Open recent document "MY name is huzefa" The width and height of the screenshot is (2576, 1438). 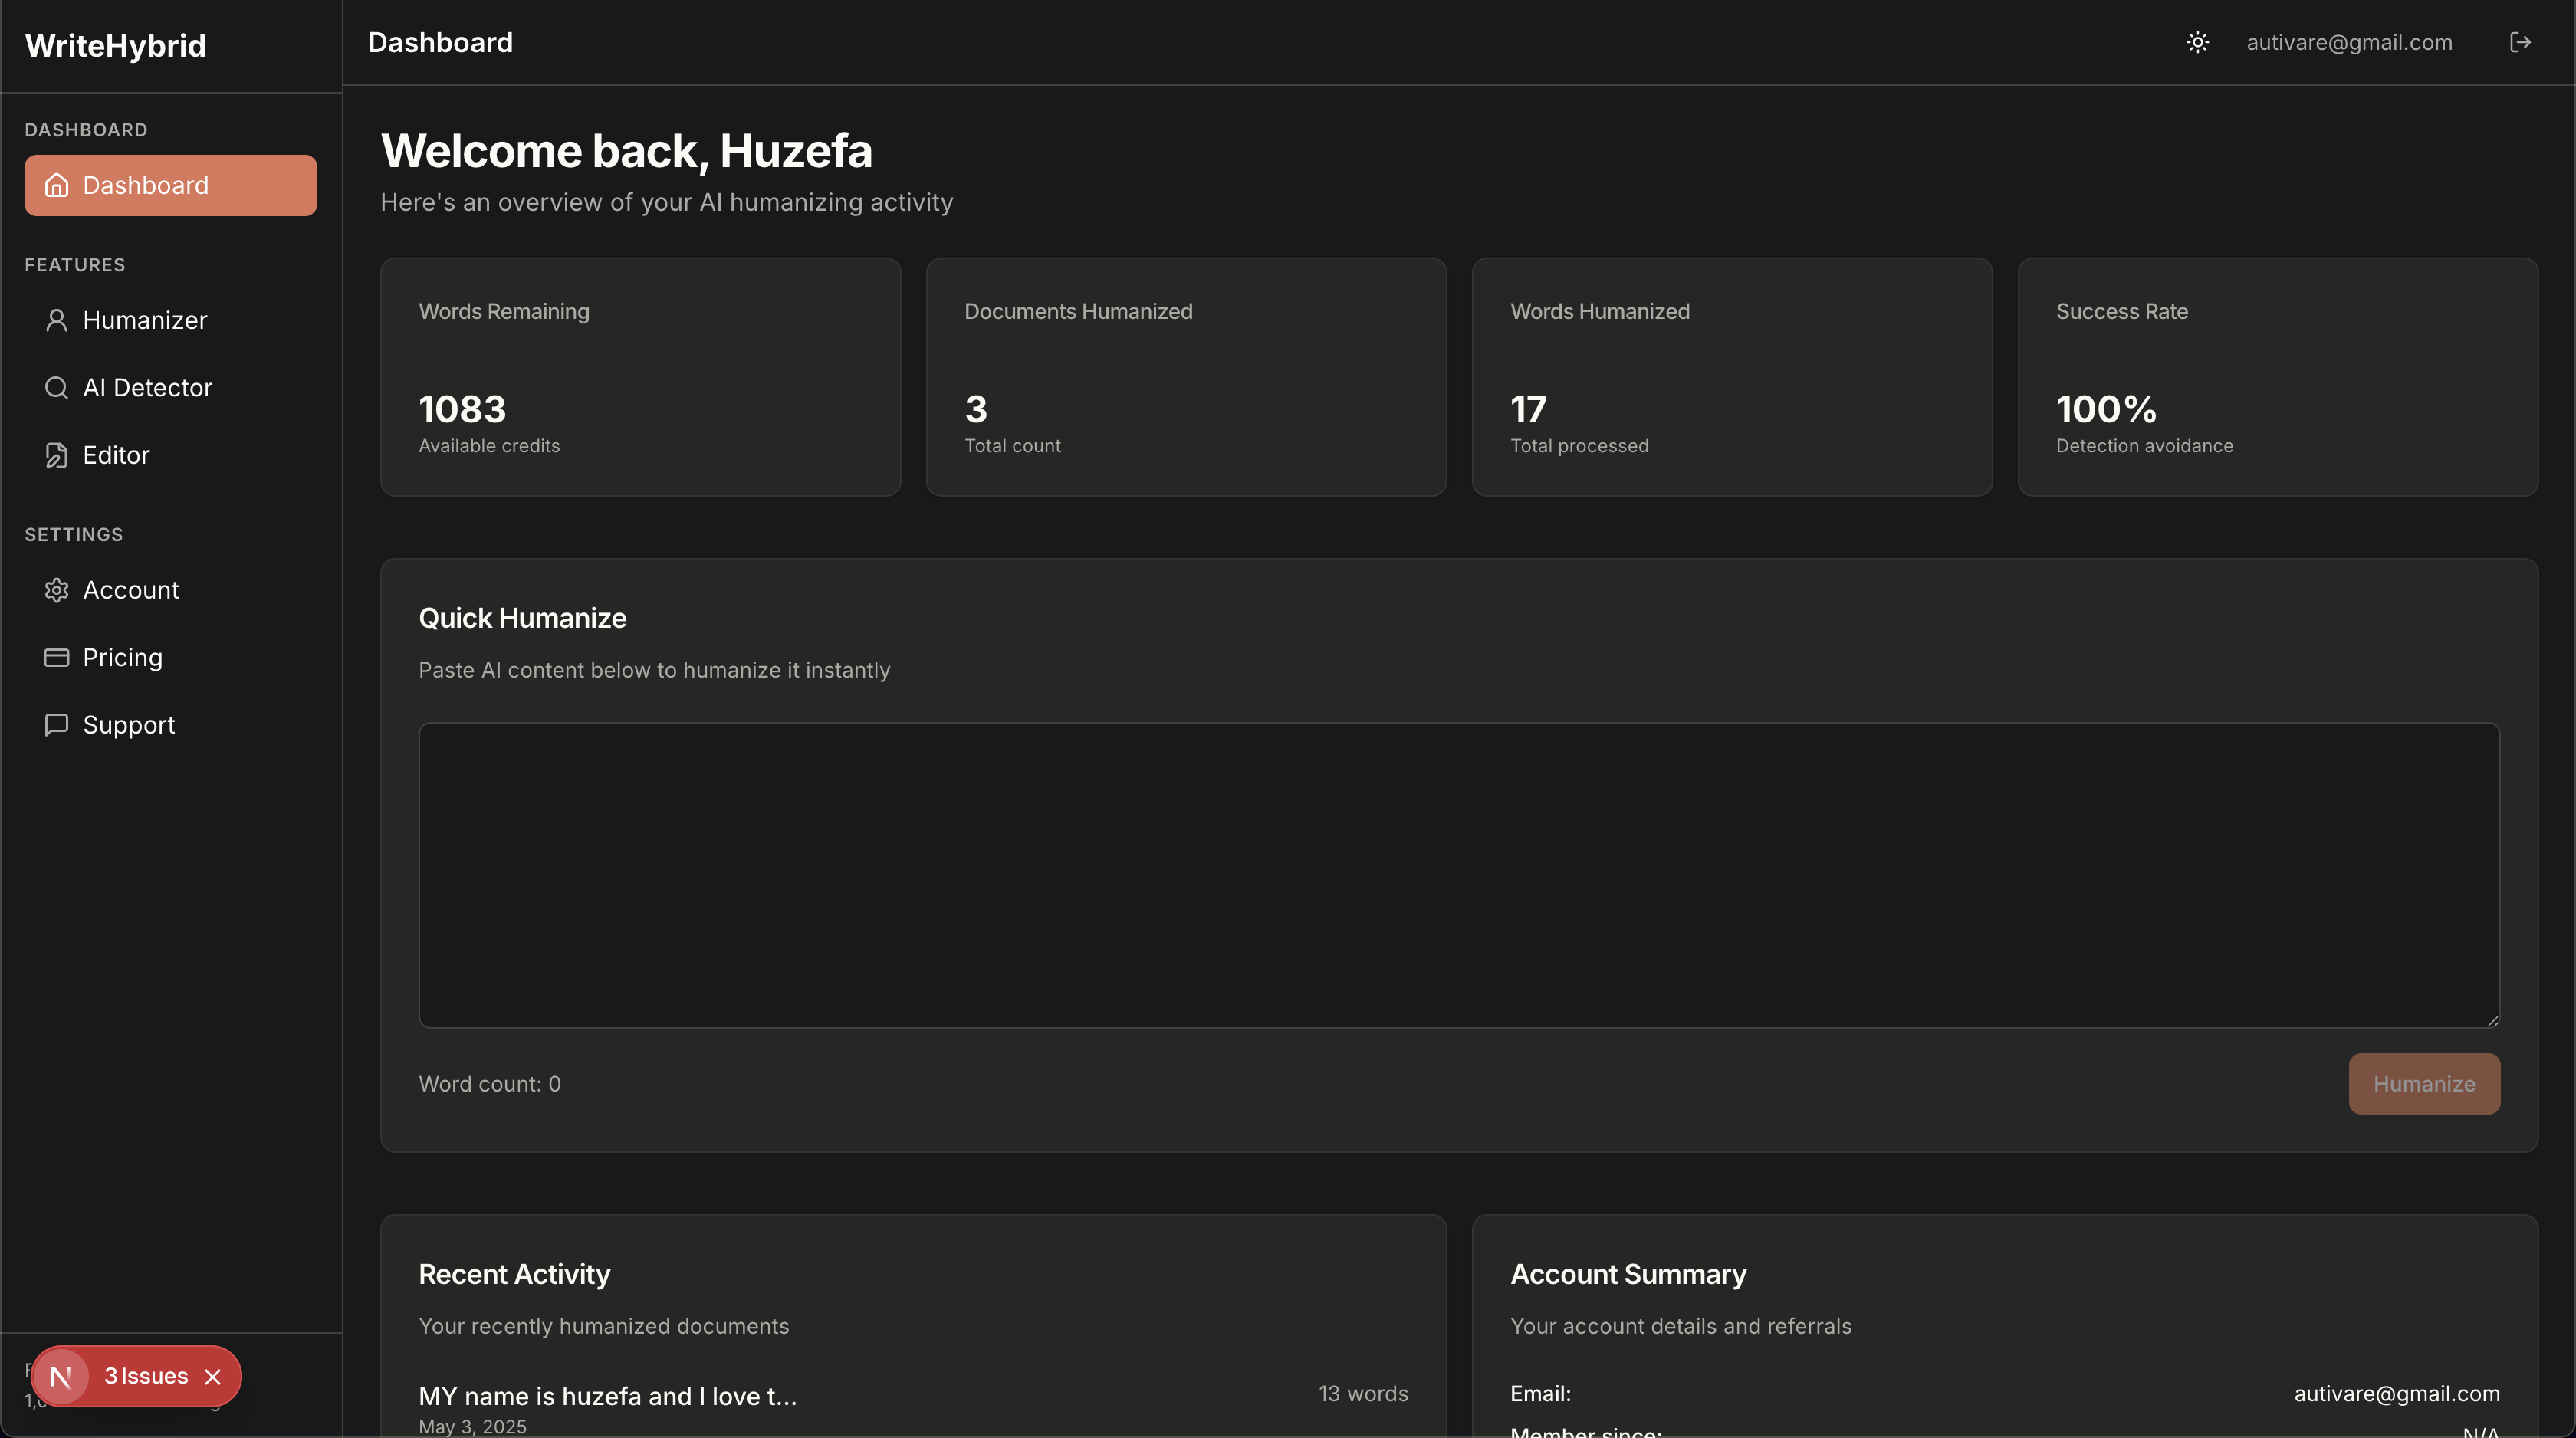(x=607, y=1396)
